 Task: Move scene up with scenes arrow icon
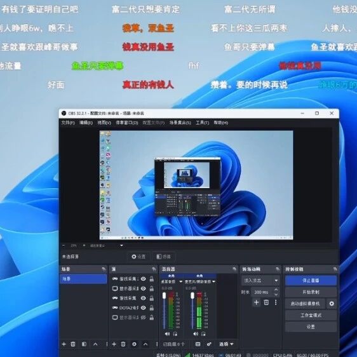coord(95,344)
